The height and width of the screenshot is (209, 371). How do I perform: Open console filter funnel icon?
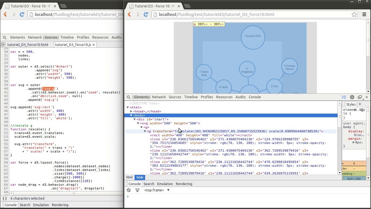coord(137,190)
